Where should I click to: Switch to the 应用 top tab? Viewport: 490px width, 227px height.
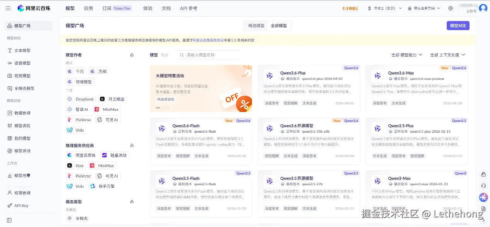[88, 8]
